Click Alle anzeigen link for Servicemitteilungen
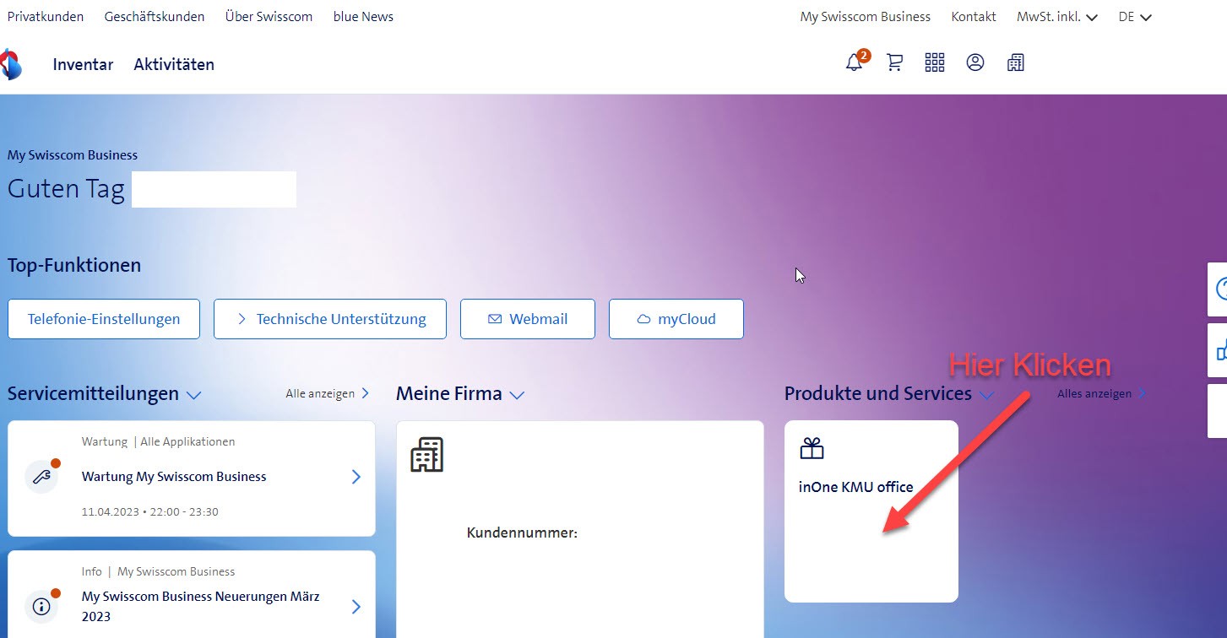1227x638 pixels. pos(328,394)
